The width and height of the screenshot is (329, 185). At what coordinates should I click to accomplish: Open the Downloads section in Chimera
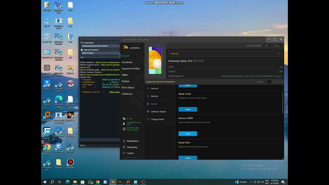(x=127, y=62)
